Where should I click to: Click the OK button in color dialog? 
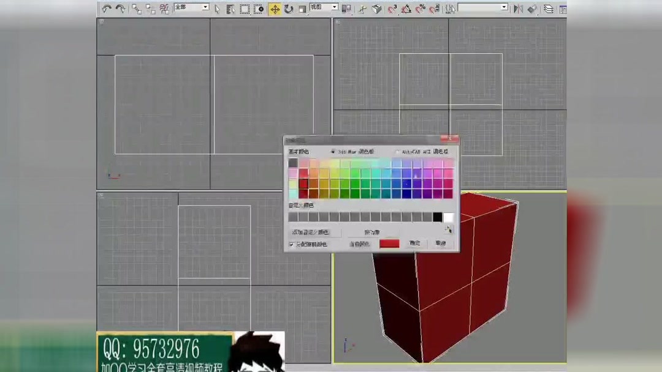tap(415, 243)
